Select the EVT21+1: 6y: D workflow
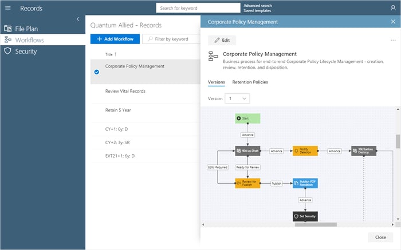401x250 pixels. click(146, 156)
